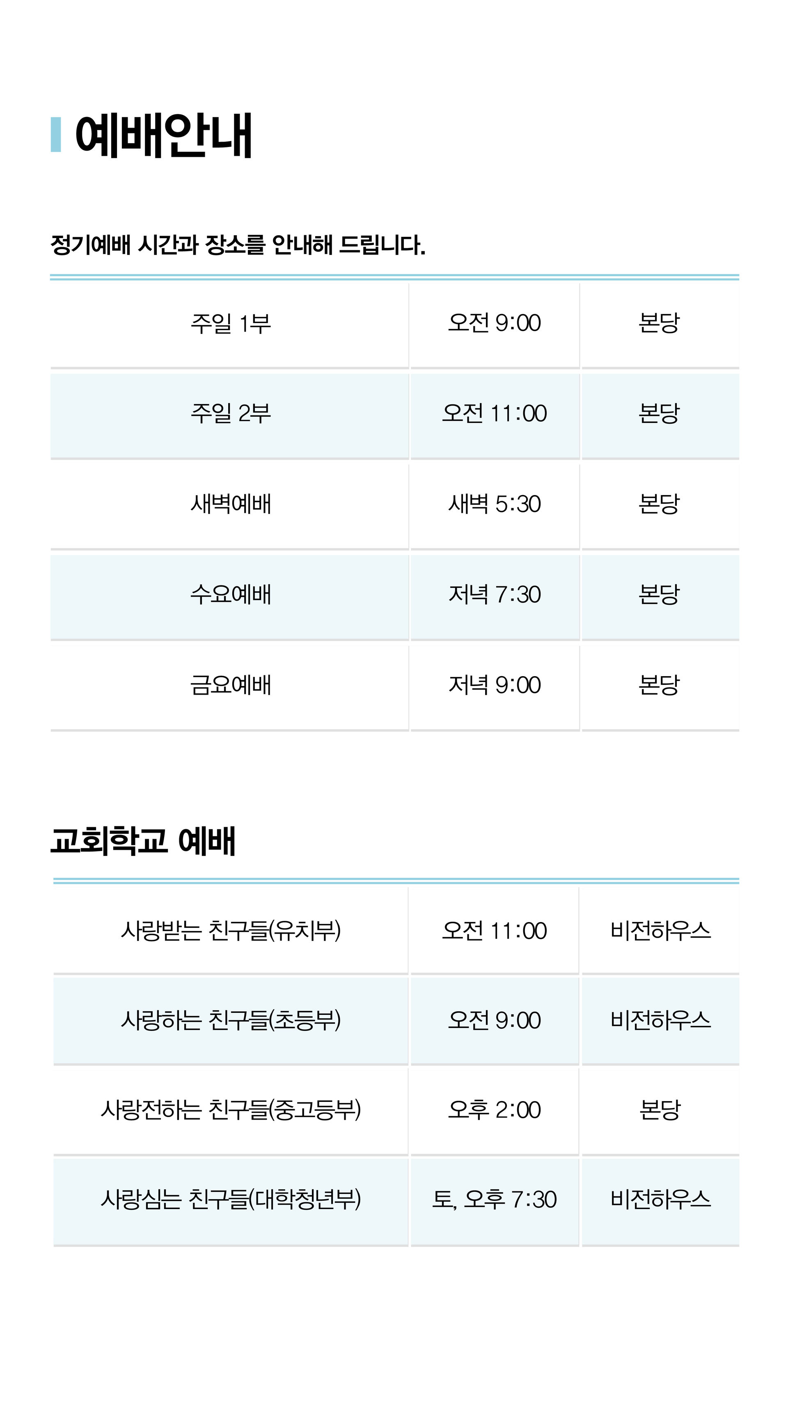The image size is (788, 1402).
Task: Click 사랑심는 친구들(대학청년부) entry
Action: click(x=231, y=1199)
